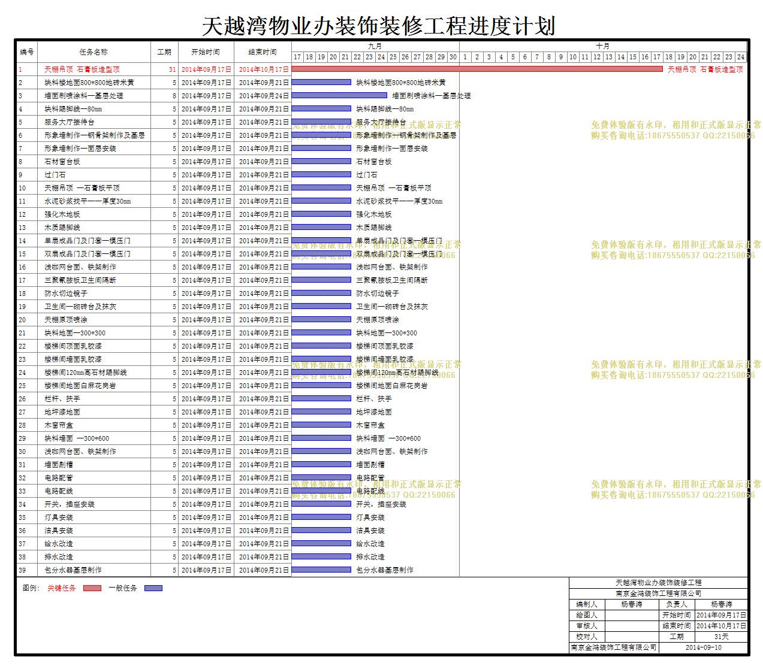Click day 1 under the 十月 header

(465, 57)
